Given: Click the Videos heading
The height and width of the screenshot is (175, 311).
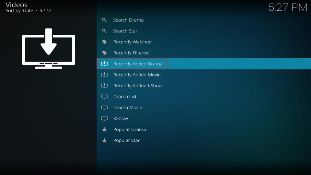Looking at the screenshot, I should pos(17,5).
